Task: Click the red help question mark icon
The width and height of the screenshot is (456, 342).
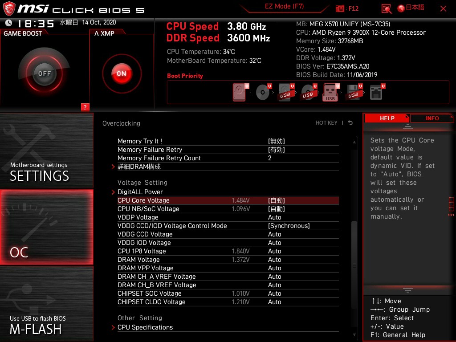Action: coord(85,107)
